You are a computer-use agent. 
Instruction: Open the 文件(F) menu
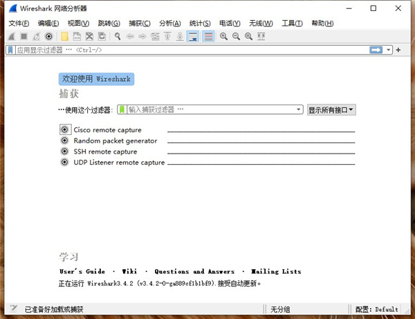tap(19, 24)
